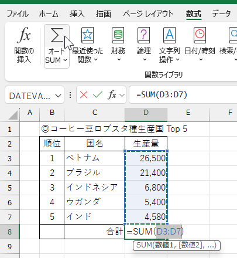Expand the 日付/時刻 dropdown chevron

pos(201,59)
